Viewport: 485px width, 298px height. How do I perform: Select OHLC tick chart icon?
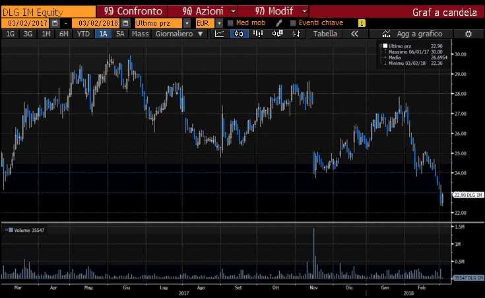(x=296, y=34)
